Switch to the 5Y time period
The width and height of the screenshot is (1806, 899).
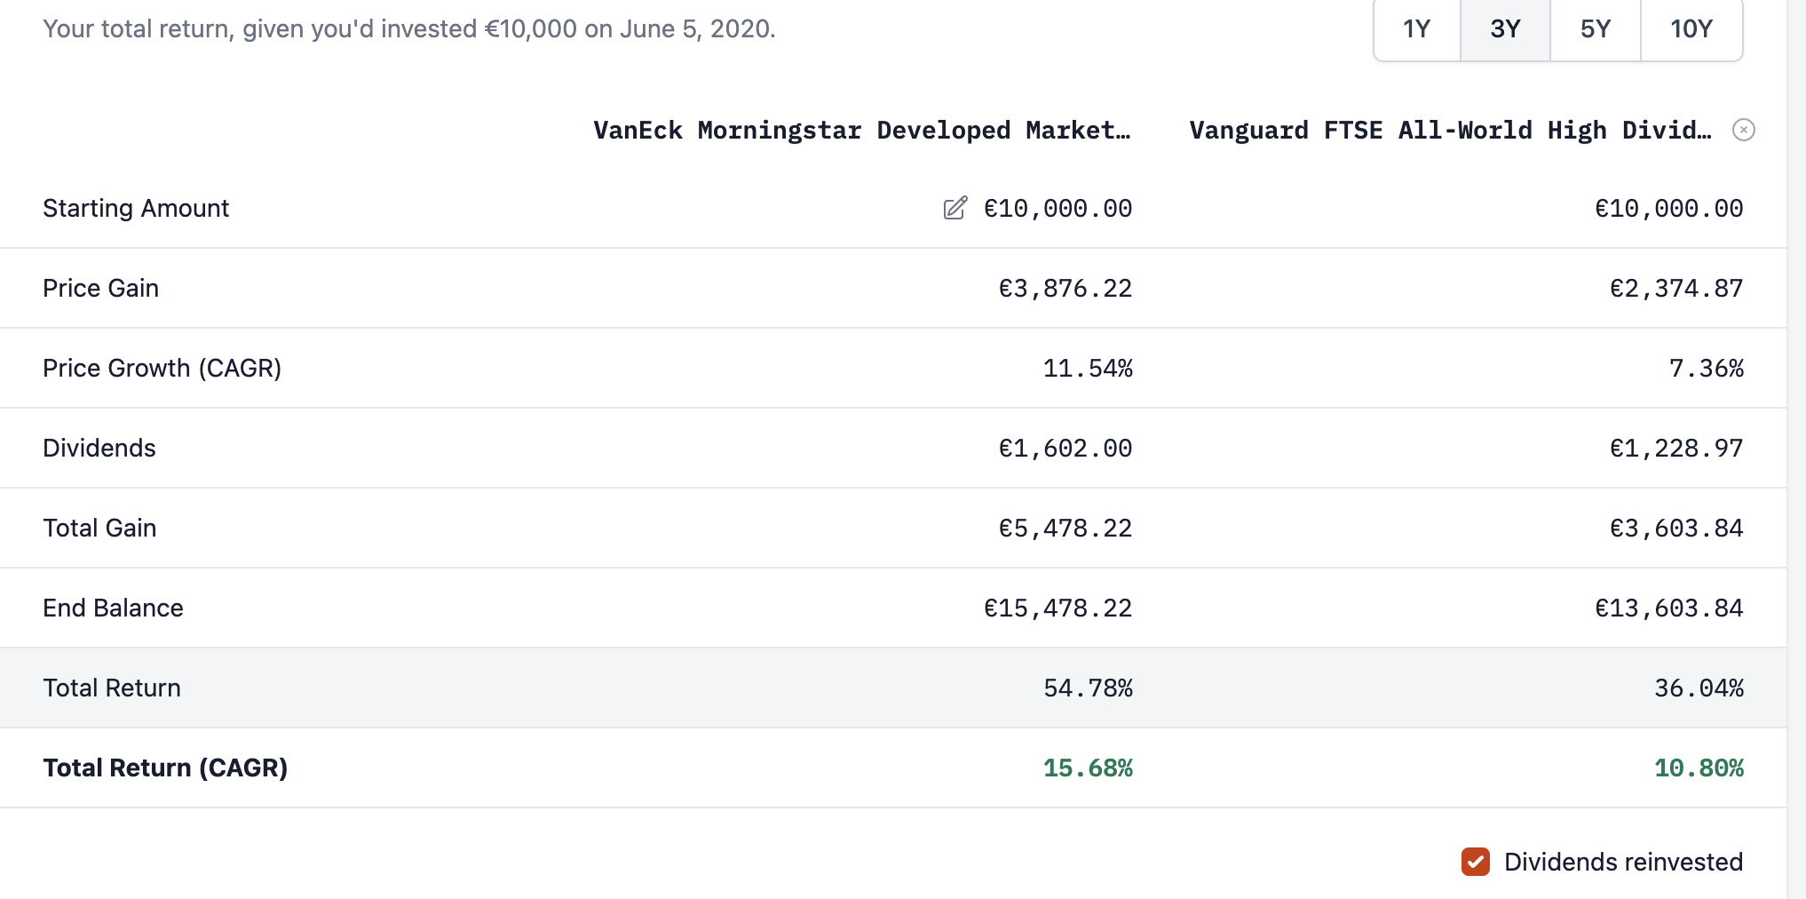[x=1595, y=29]
